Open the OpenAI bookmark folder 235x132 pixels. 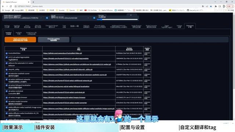tap(70, 10)
